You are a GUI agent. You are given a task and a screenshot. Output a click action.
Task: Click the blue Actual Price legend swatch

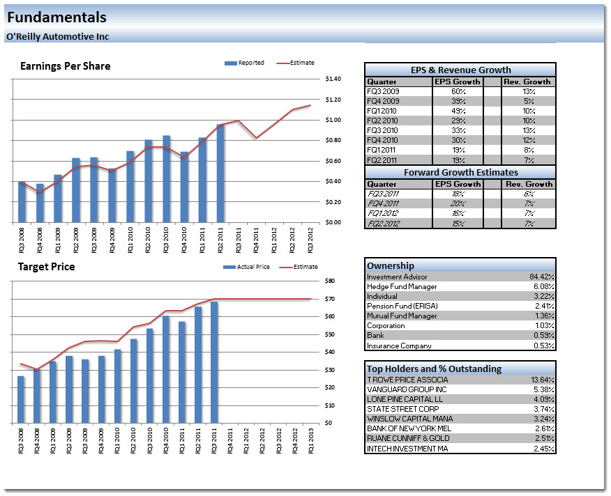pyautogui.click(x=229, y=267)
